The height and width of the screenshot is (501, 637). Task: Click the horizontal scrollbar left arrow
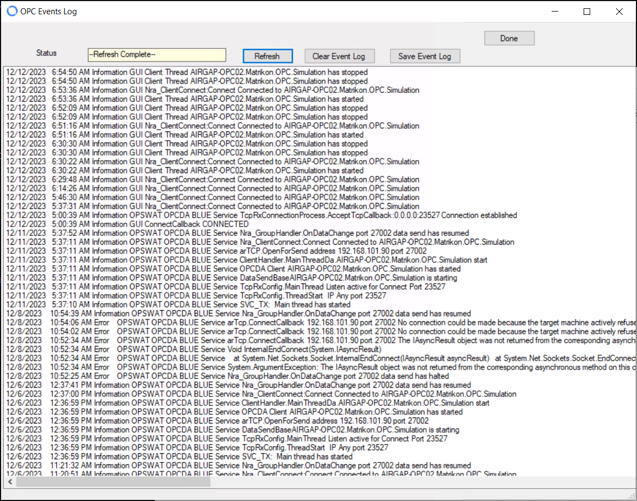coord(10,482)
